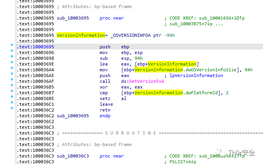This screenshot has width=263, height=164.
Task: Select address .text:100036AF
Action: click(35, 81)
